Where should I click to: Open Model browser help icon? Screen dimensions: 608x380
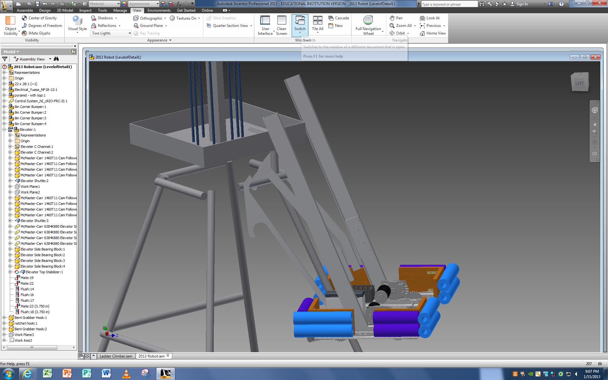73,51
